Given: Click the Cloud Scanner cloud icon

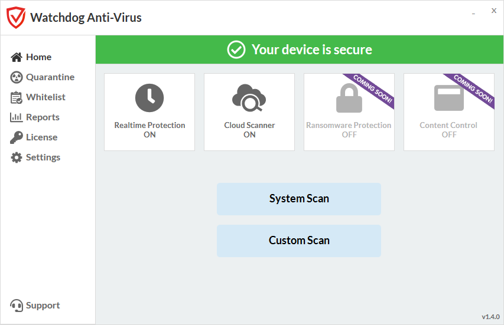Looking at the screenshot, I should (249, 98).
